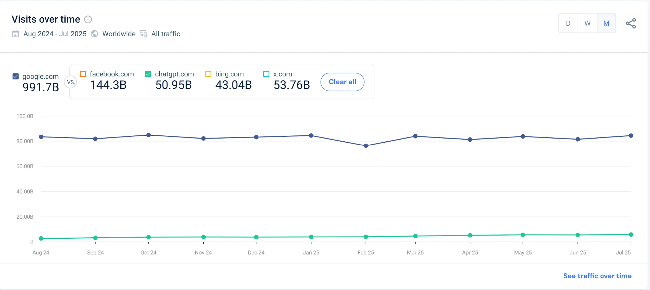Click the info icon next to Visits over time
The height and width of the screenshot is (290, 650).
pyautogui.click(x=88, y=19)
